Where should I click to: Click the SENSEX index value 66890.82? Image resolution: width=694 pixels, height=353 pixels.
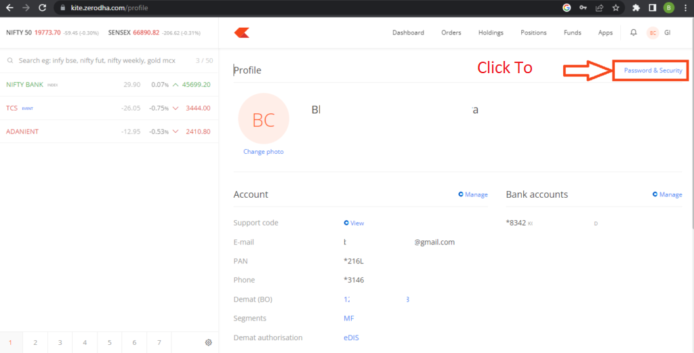pyautogui.click(x=146, y=33)
